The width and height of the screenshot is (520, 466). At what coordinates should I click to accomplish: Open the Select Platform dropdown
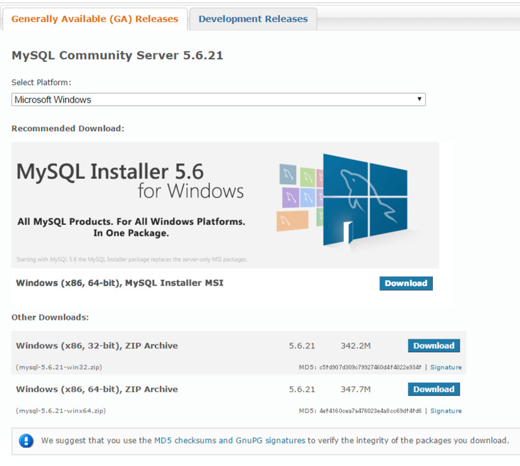point(218,100)
